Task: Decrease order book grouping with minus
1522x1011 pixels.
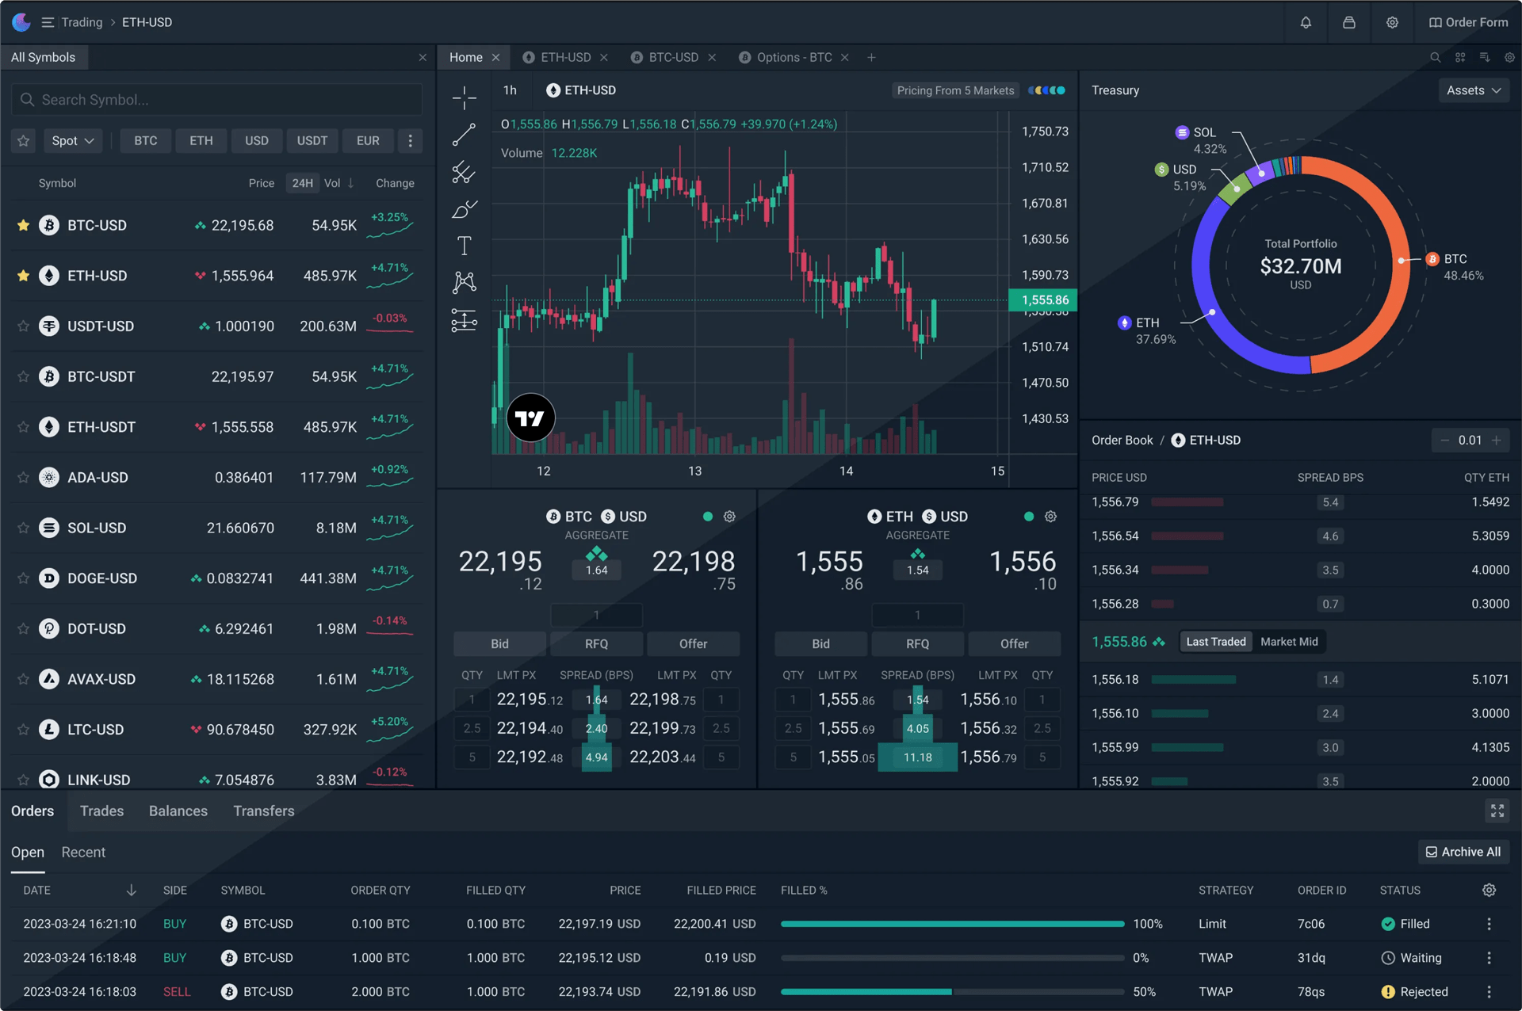Action: click(1444, 441)
